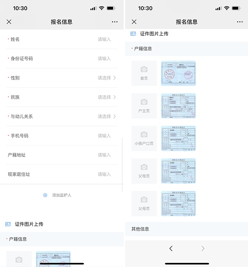The image size is (248, 267).
Task: Tap the camera icon of the first 父母页 upload
Action: [144, 167]
